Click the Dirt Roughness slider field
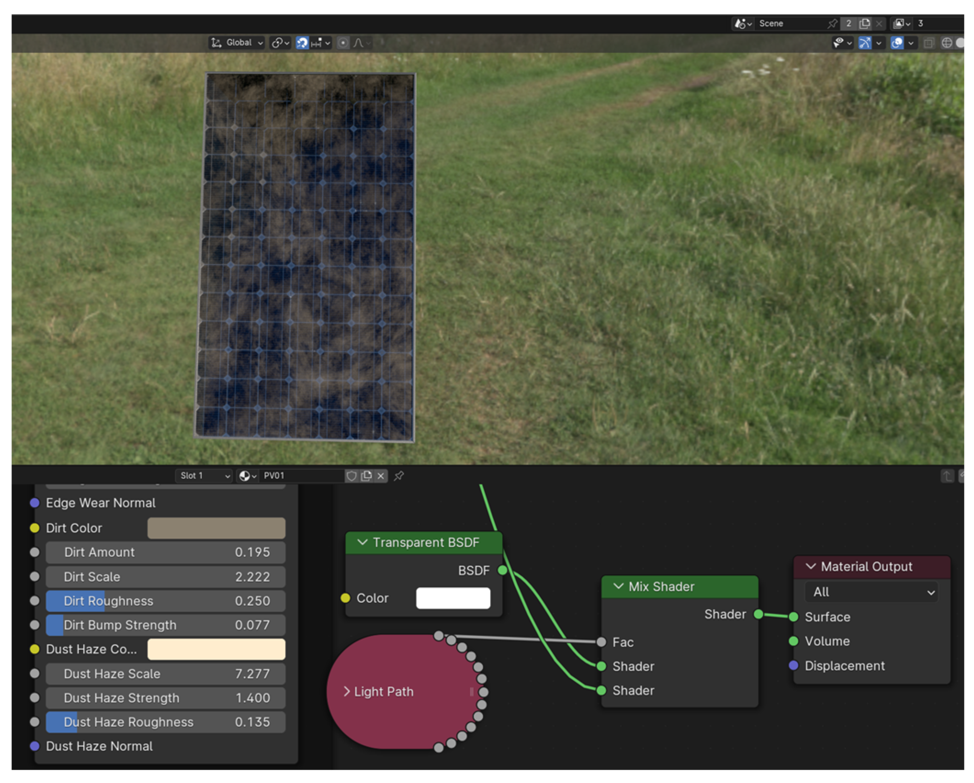Image resolution: width=974 pixels, height=783 pixels. click(165, 601)
